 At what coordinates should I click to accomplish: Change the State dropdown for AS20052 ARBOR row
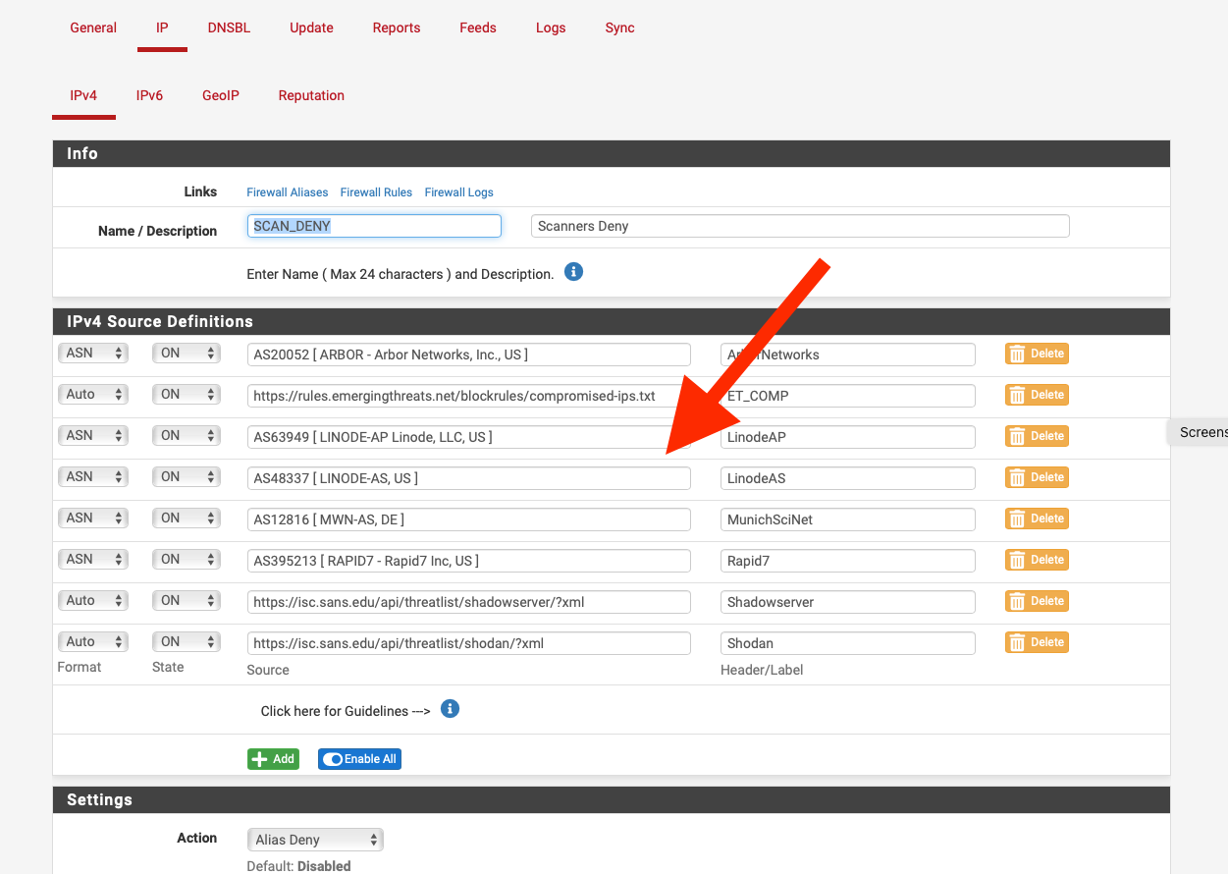[187, 353]
